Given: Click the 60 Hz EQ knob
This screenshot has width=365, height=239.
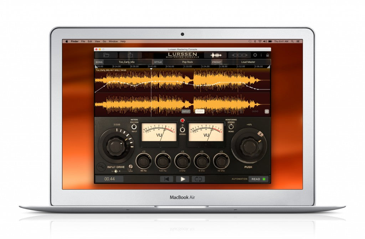Looking at the screenshot, I should 143,161.
